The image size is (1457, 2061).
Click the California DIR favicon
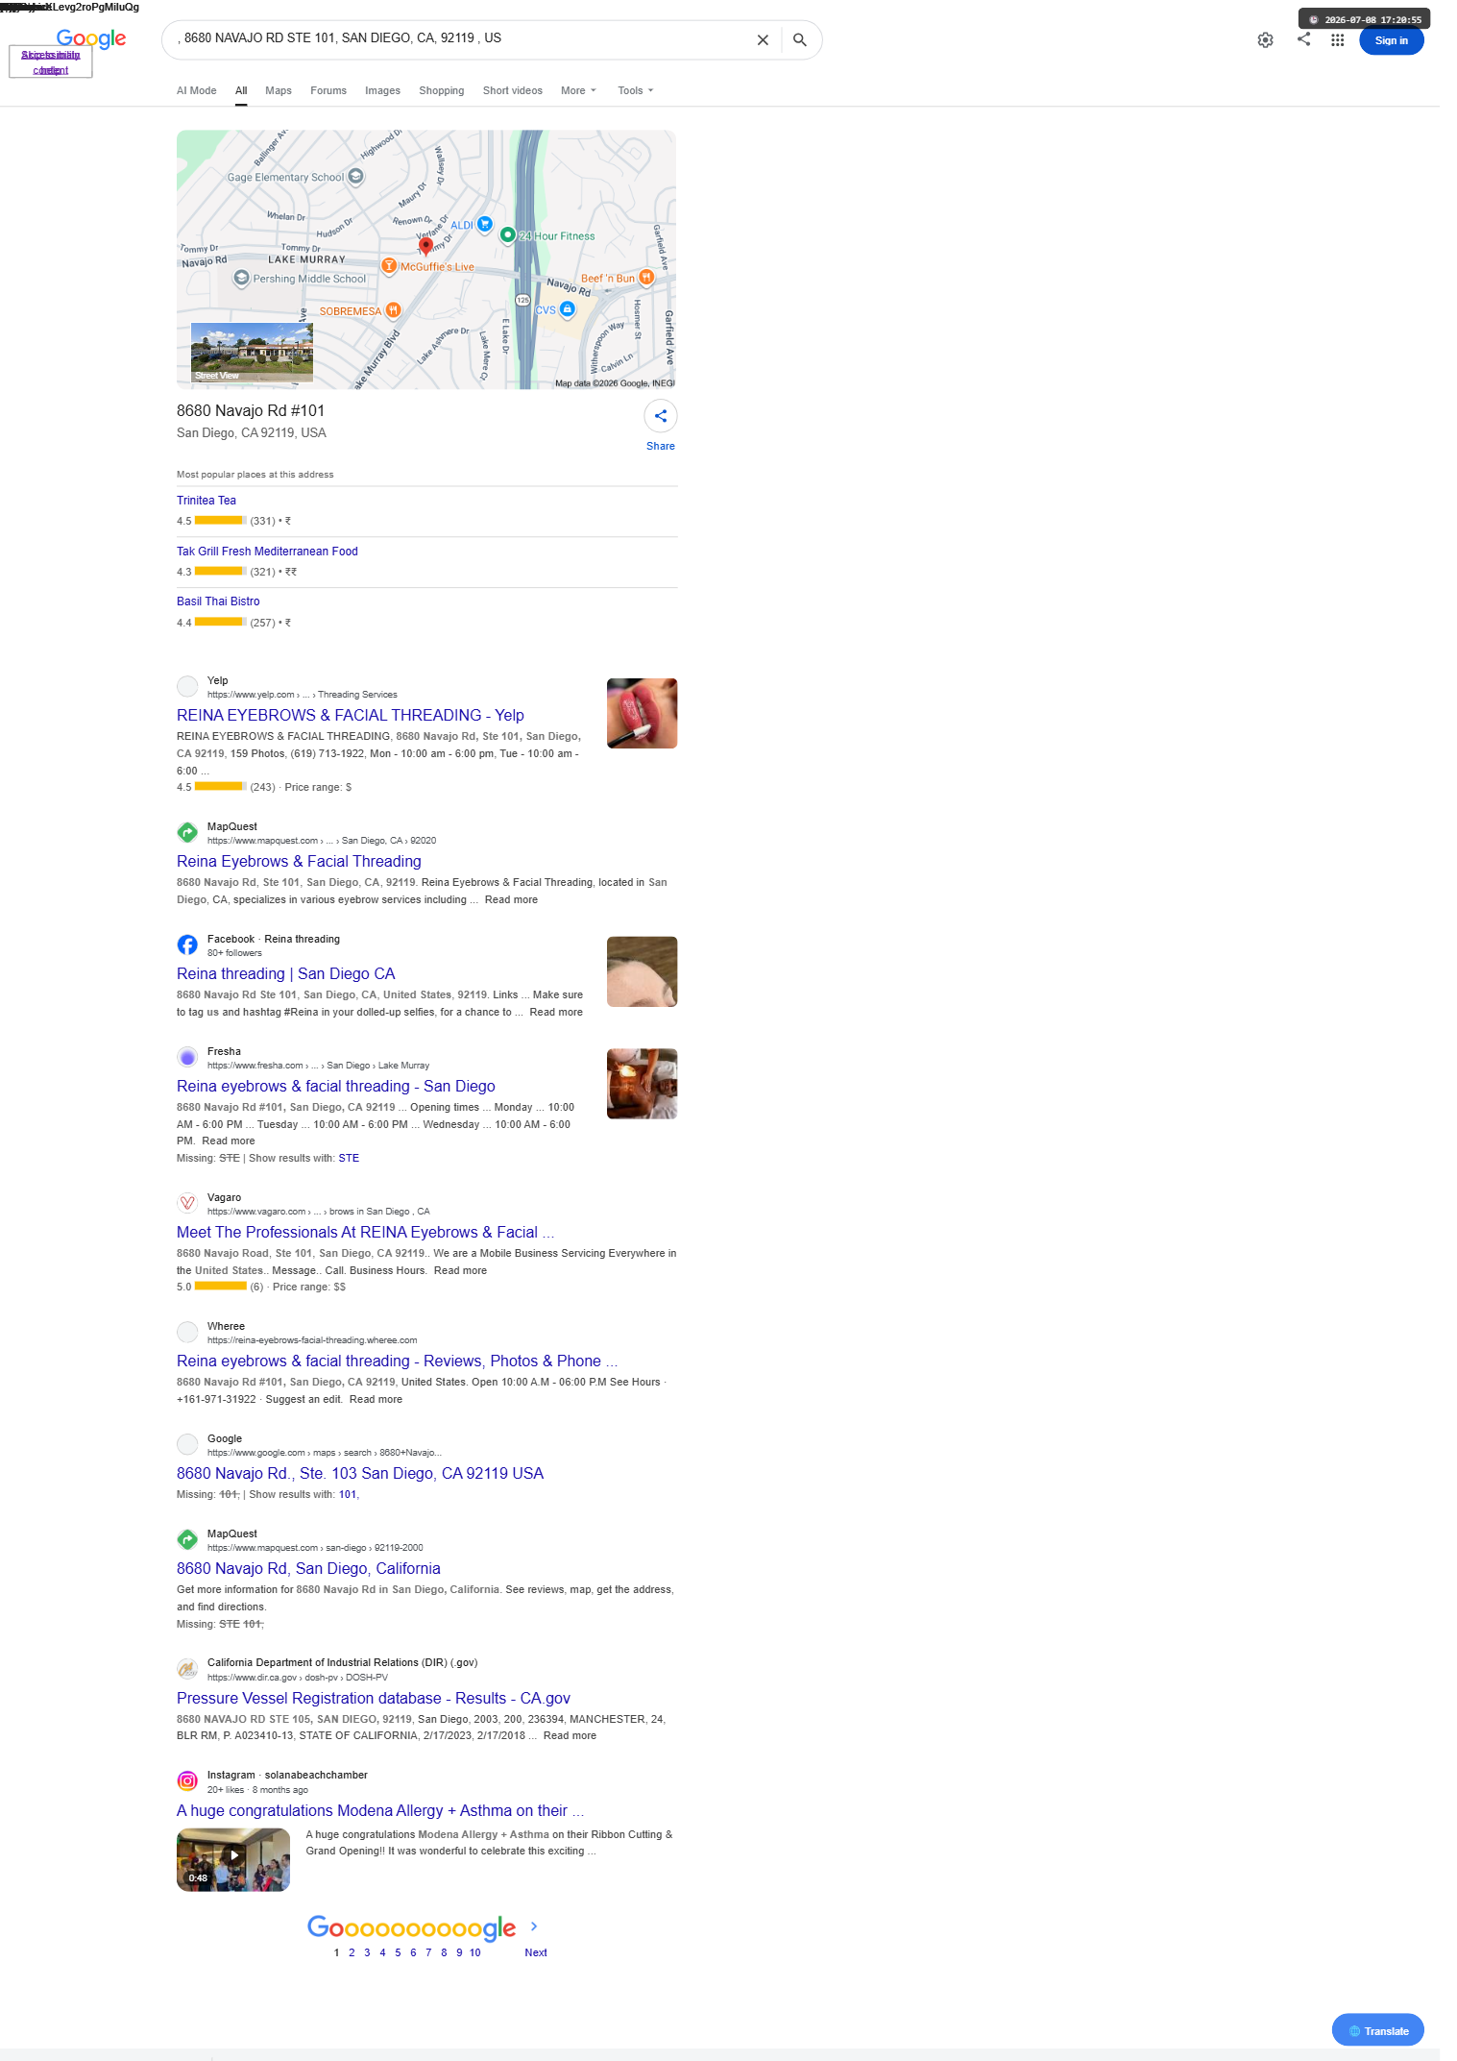click(187, 1669)
